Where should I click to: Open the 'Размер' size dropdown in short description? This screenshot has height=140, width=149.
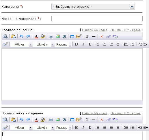click(63, 44)
